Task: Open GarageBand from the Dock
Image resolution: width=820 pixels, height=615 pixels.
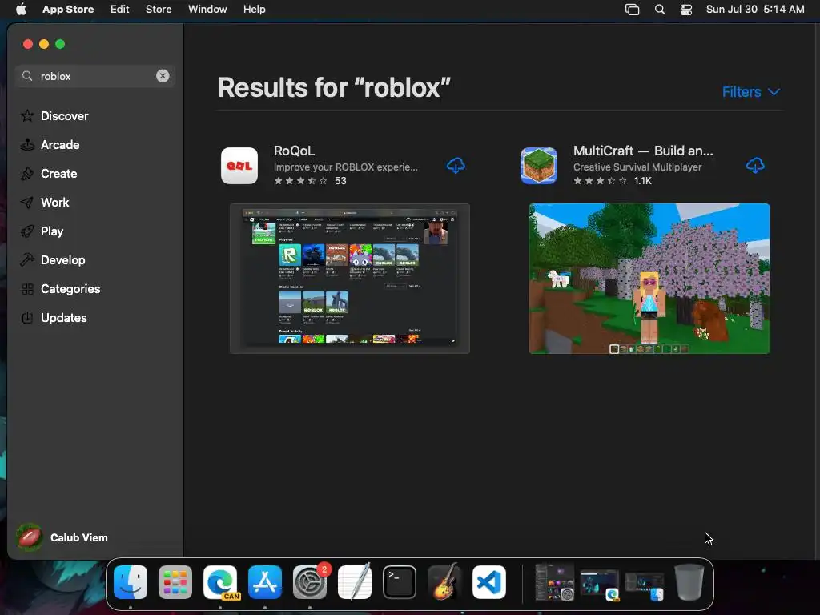Action: pyautogui.click(x=444, y=582)
